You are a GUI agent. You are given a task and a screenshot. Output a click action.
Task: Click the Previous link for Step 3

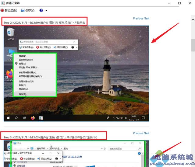(138, 133)
